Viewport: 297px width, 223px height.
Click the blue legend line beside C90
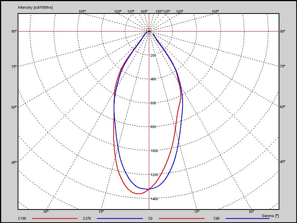click(x=247, y=218)
